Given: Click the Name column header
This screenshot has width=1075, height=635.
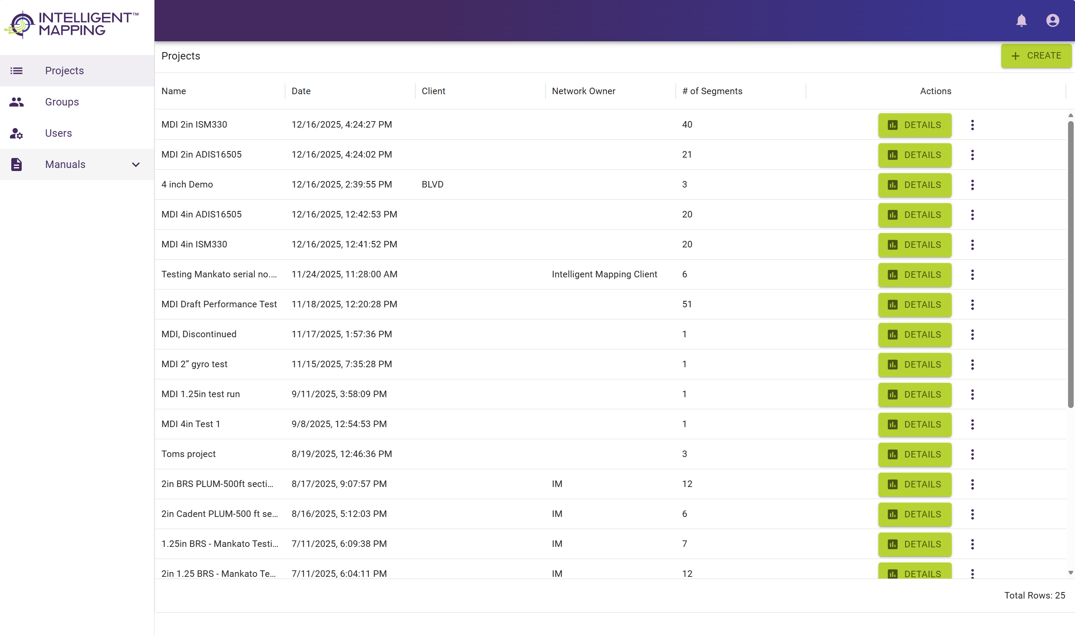Looking at the screenshot, I should [173, 91].
